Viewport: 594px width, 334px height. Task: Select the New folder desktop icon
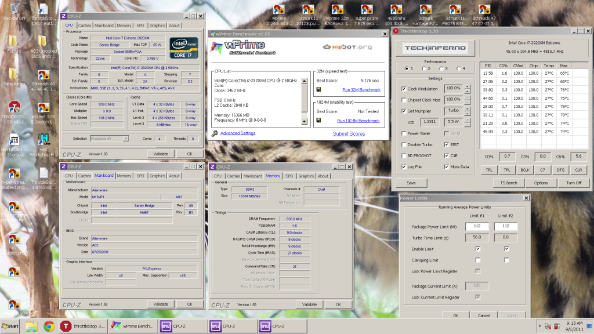(14, 77)
